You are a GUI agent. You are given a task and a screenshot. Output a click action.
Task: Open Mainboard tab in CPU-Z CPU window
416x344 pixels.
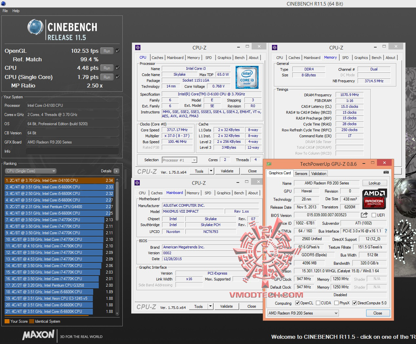coord(175,58)
